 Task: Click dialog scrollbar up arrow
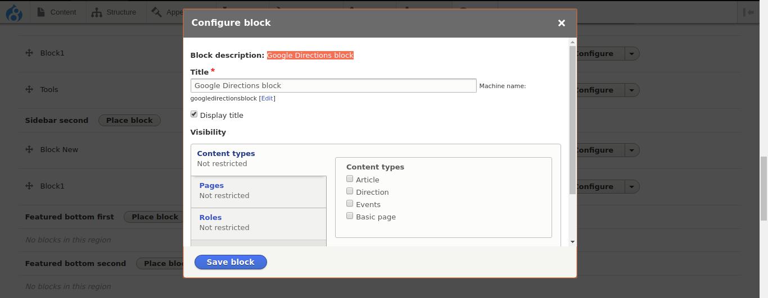572,42
